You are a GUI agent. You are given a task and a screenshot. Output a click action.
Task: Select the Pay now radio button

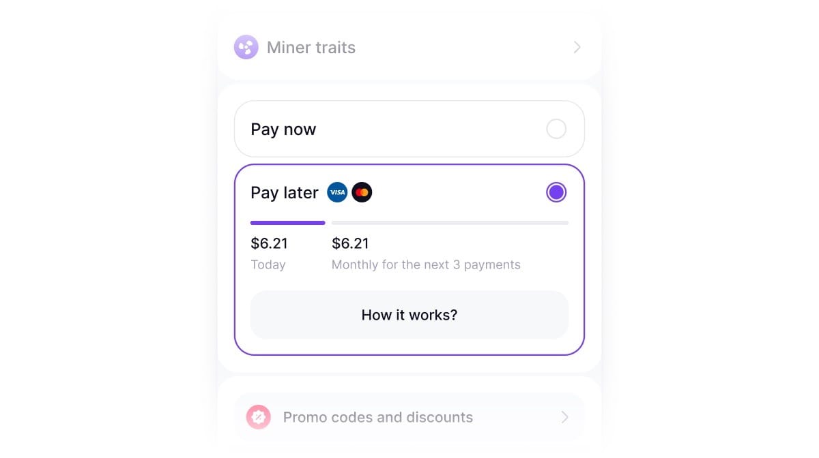tap(556, 129)
